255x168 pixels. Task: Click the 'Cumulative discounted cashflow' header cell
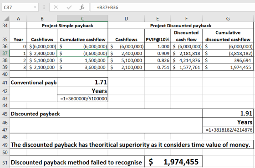click(228, 36)
